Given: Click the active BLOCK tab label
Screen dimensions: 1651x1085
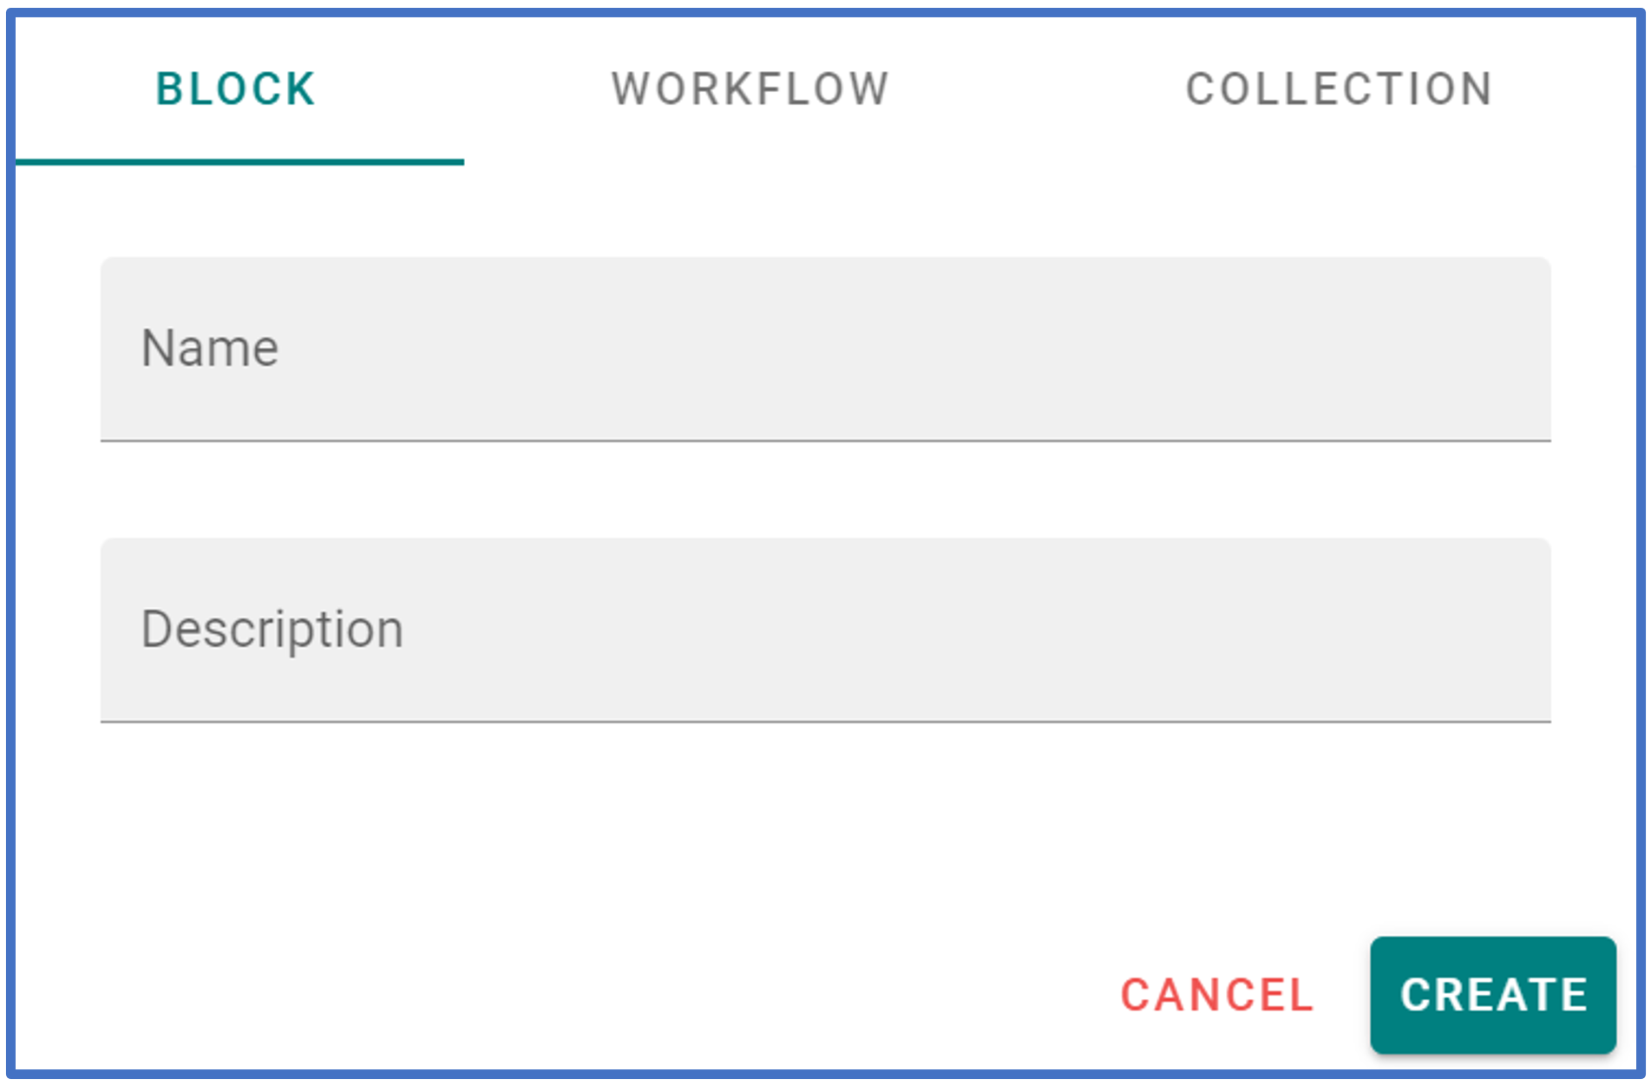Looking at the screenshot, I should pos(236,89).
